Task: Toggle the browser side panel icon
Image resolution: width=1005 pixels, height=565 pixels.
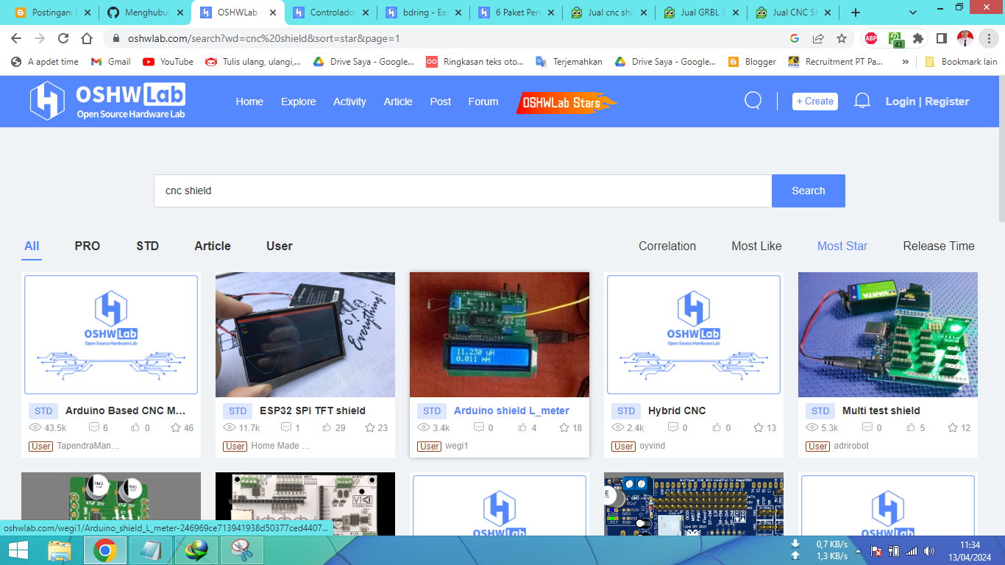Action: (x=942, y=38)
